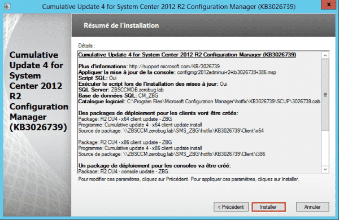Click the msp console update filename
Image resolution: width=339 pixels, height=220 pixels.
pyautogui.click(x=227, y=72)
